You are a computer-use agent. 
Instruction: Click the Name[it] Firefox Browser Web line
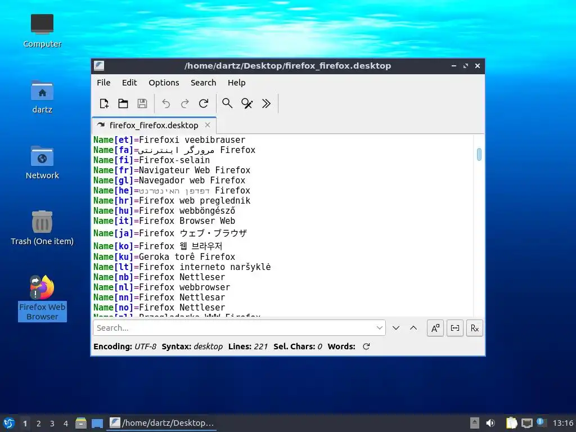click(164, 220)
